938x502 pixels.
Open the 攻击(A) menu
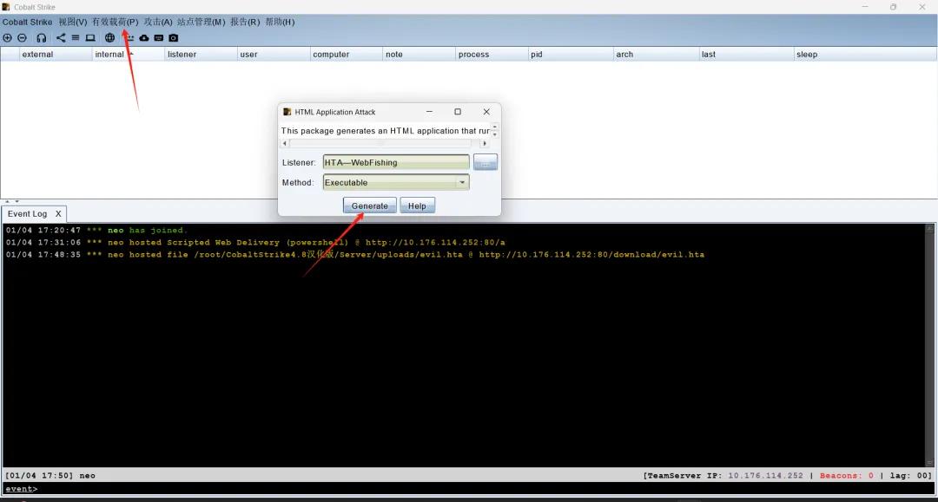[x=158, y=22]
